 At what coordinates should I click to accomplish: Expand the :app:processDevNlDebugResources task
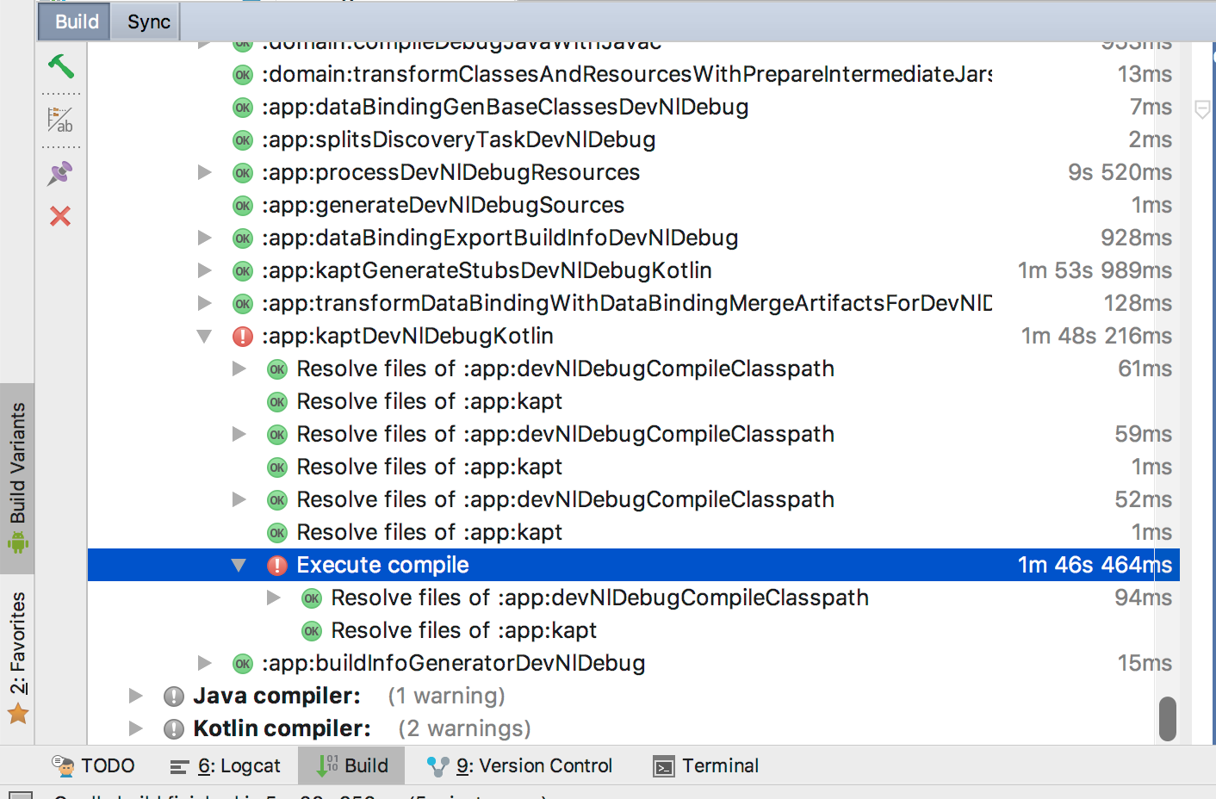click(204, 172)
